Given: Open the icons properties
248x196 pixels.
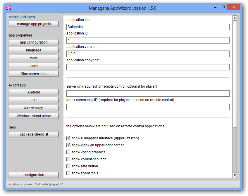Looking at the screenshot, I should point(34,66).
